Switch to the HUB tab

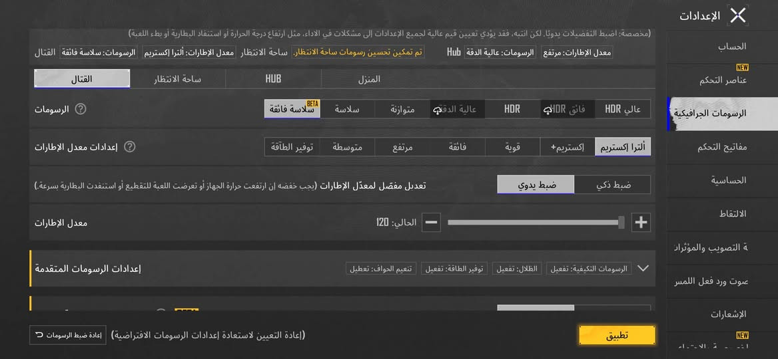click(273, 78)
